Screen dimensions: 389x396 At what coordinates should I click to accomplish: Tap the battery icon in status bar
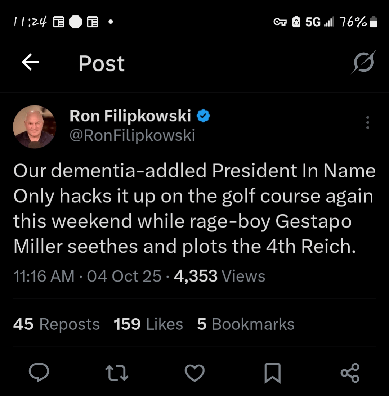click(374, 22)
